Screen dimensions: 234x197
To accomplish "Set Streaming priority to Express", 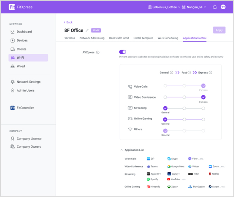I will 203,108.
